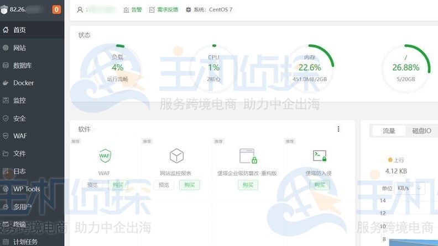
Task: Click 购买 button under 网站监控报表
Action: point(189,185)
